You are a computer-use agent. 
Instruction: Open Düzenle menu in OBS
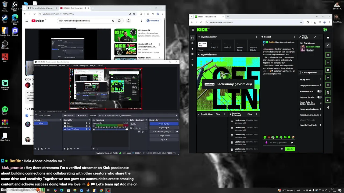pyautogui.click(x=44, y=65)
